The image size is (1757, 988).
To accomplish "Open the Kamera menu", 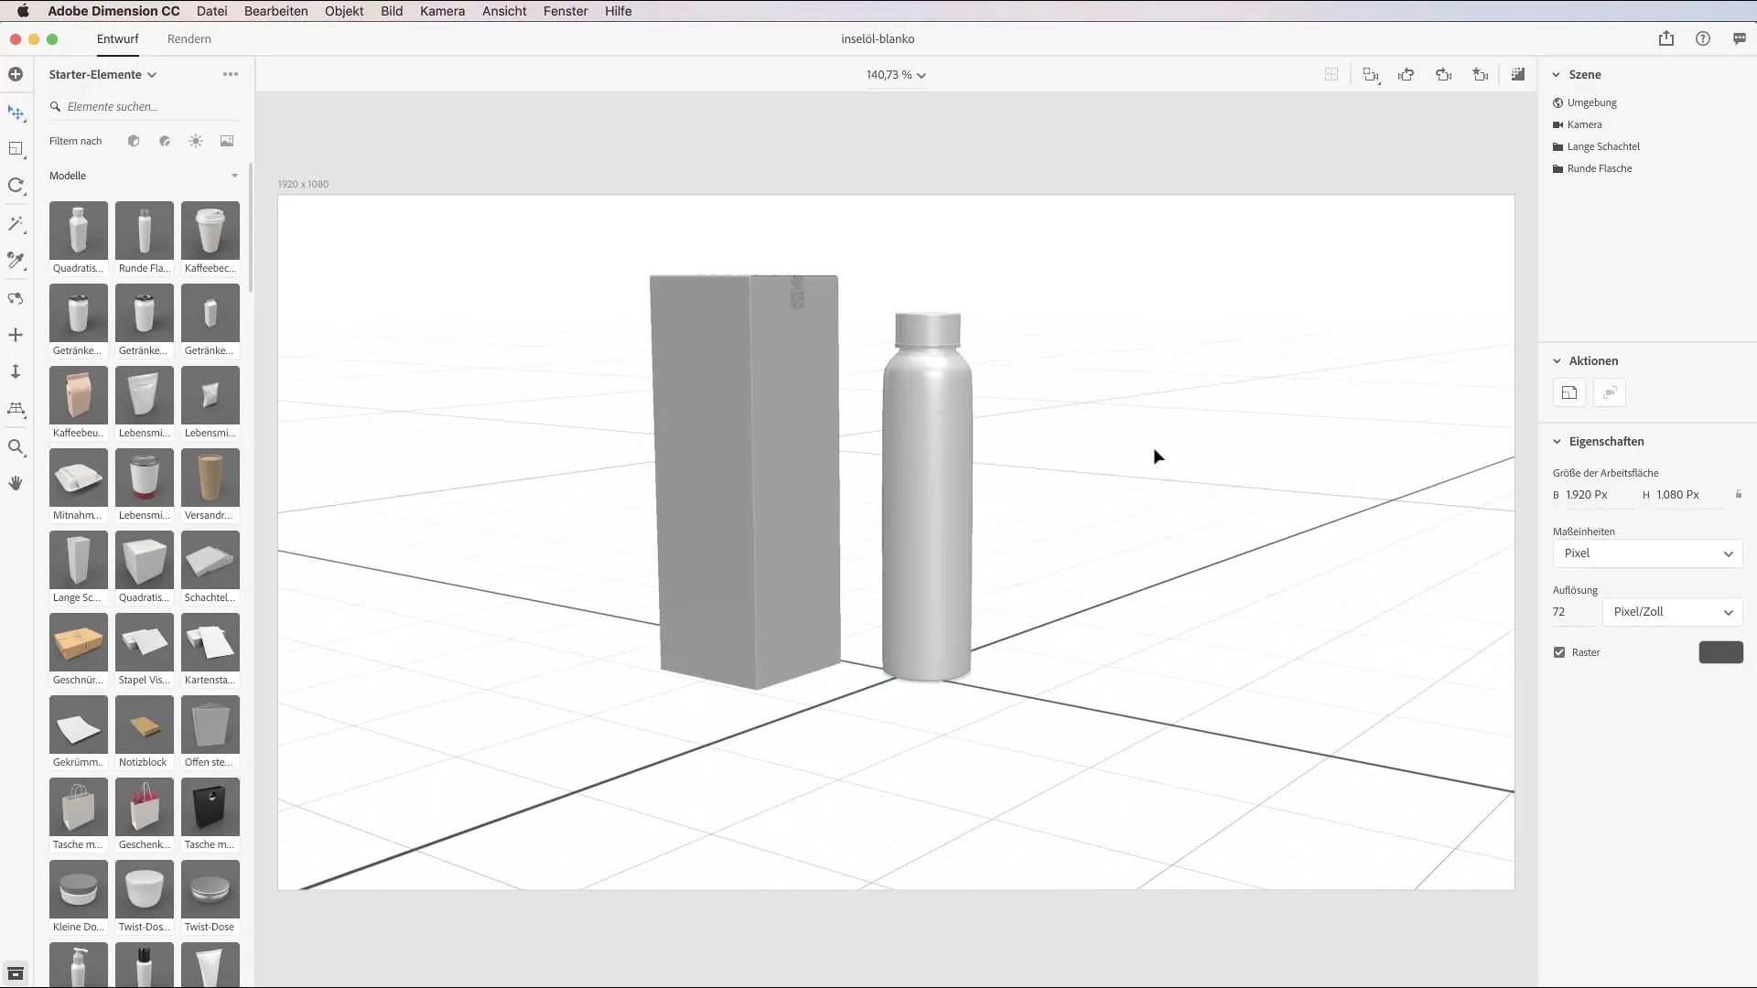I will 442,11.
